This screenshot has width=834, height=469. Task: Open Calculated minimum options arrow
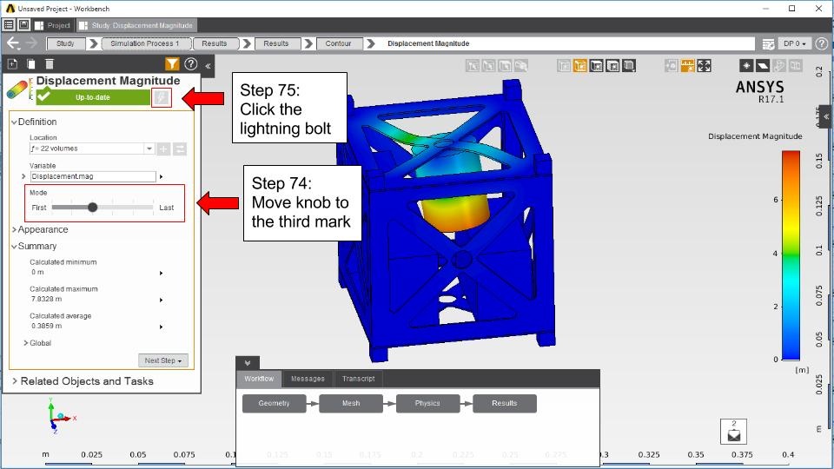tap(162, 273)
